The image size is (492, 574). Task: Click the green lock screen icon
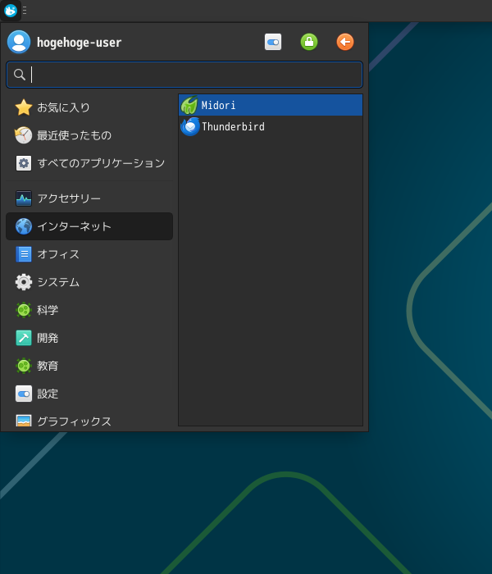click(309, 42)
